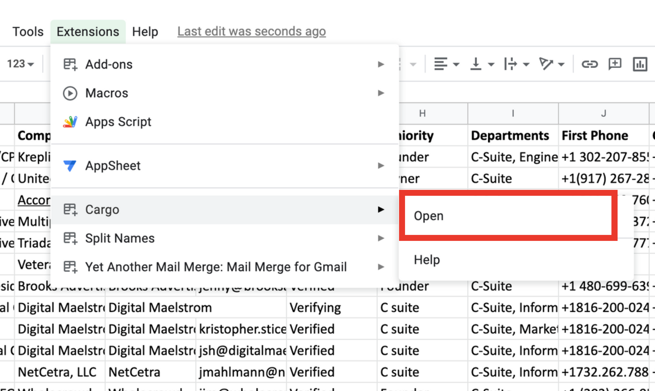Viewport: 655px width, 391px height.
Task: Click cell '+1(917) 267-28' phone number
Action: [x=604, y=178]
